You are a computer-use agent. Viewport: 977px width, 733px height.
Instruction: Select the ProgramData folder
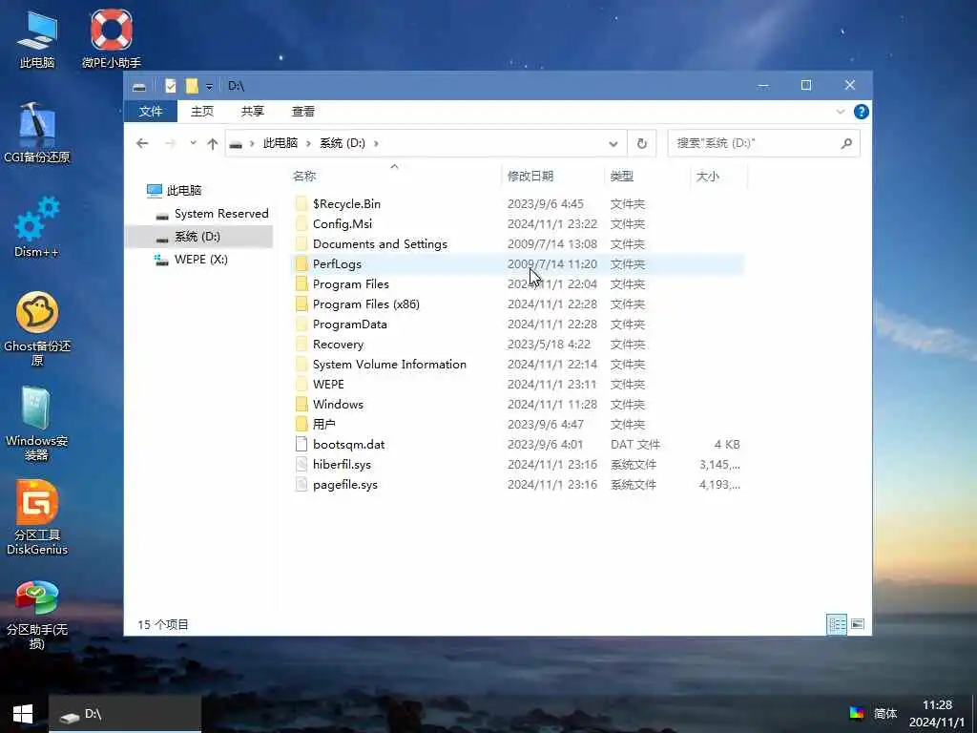click(349, 325)
